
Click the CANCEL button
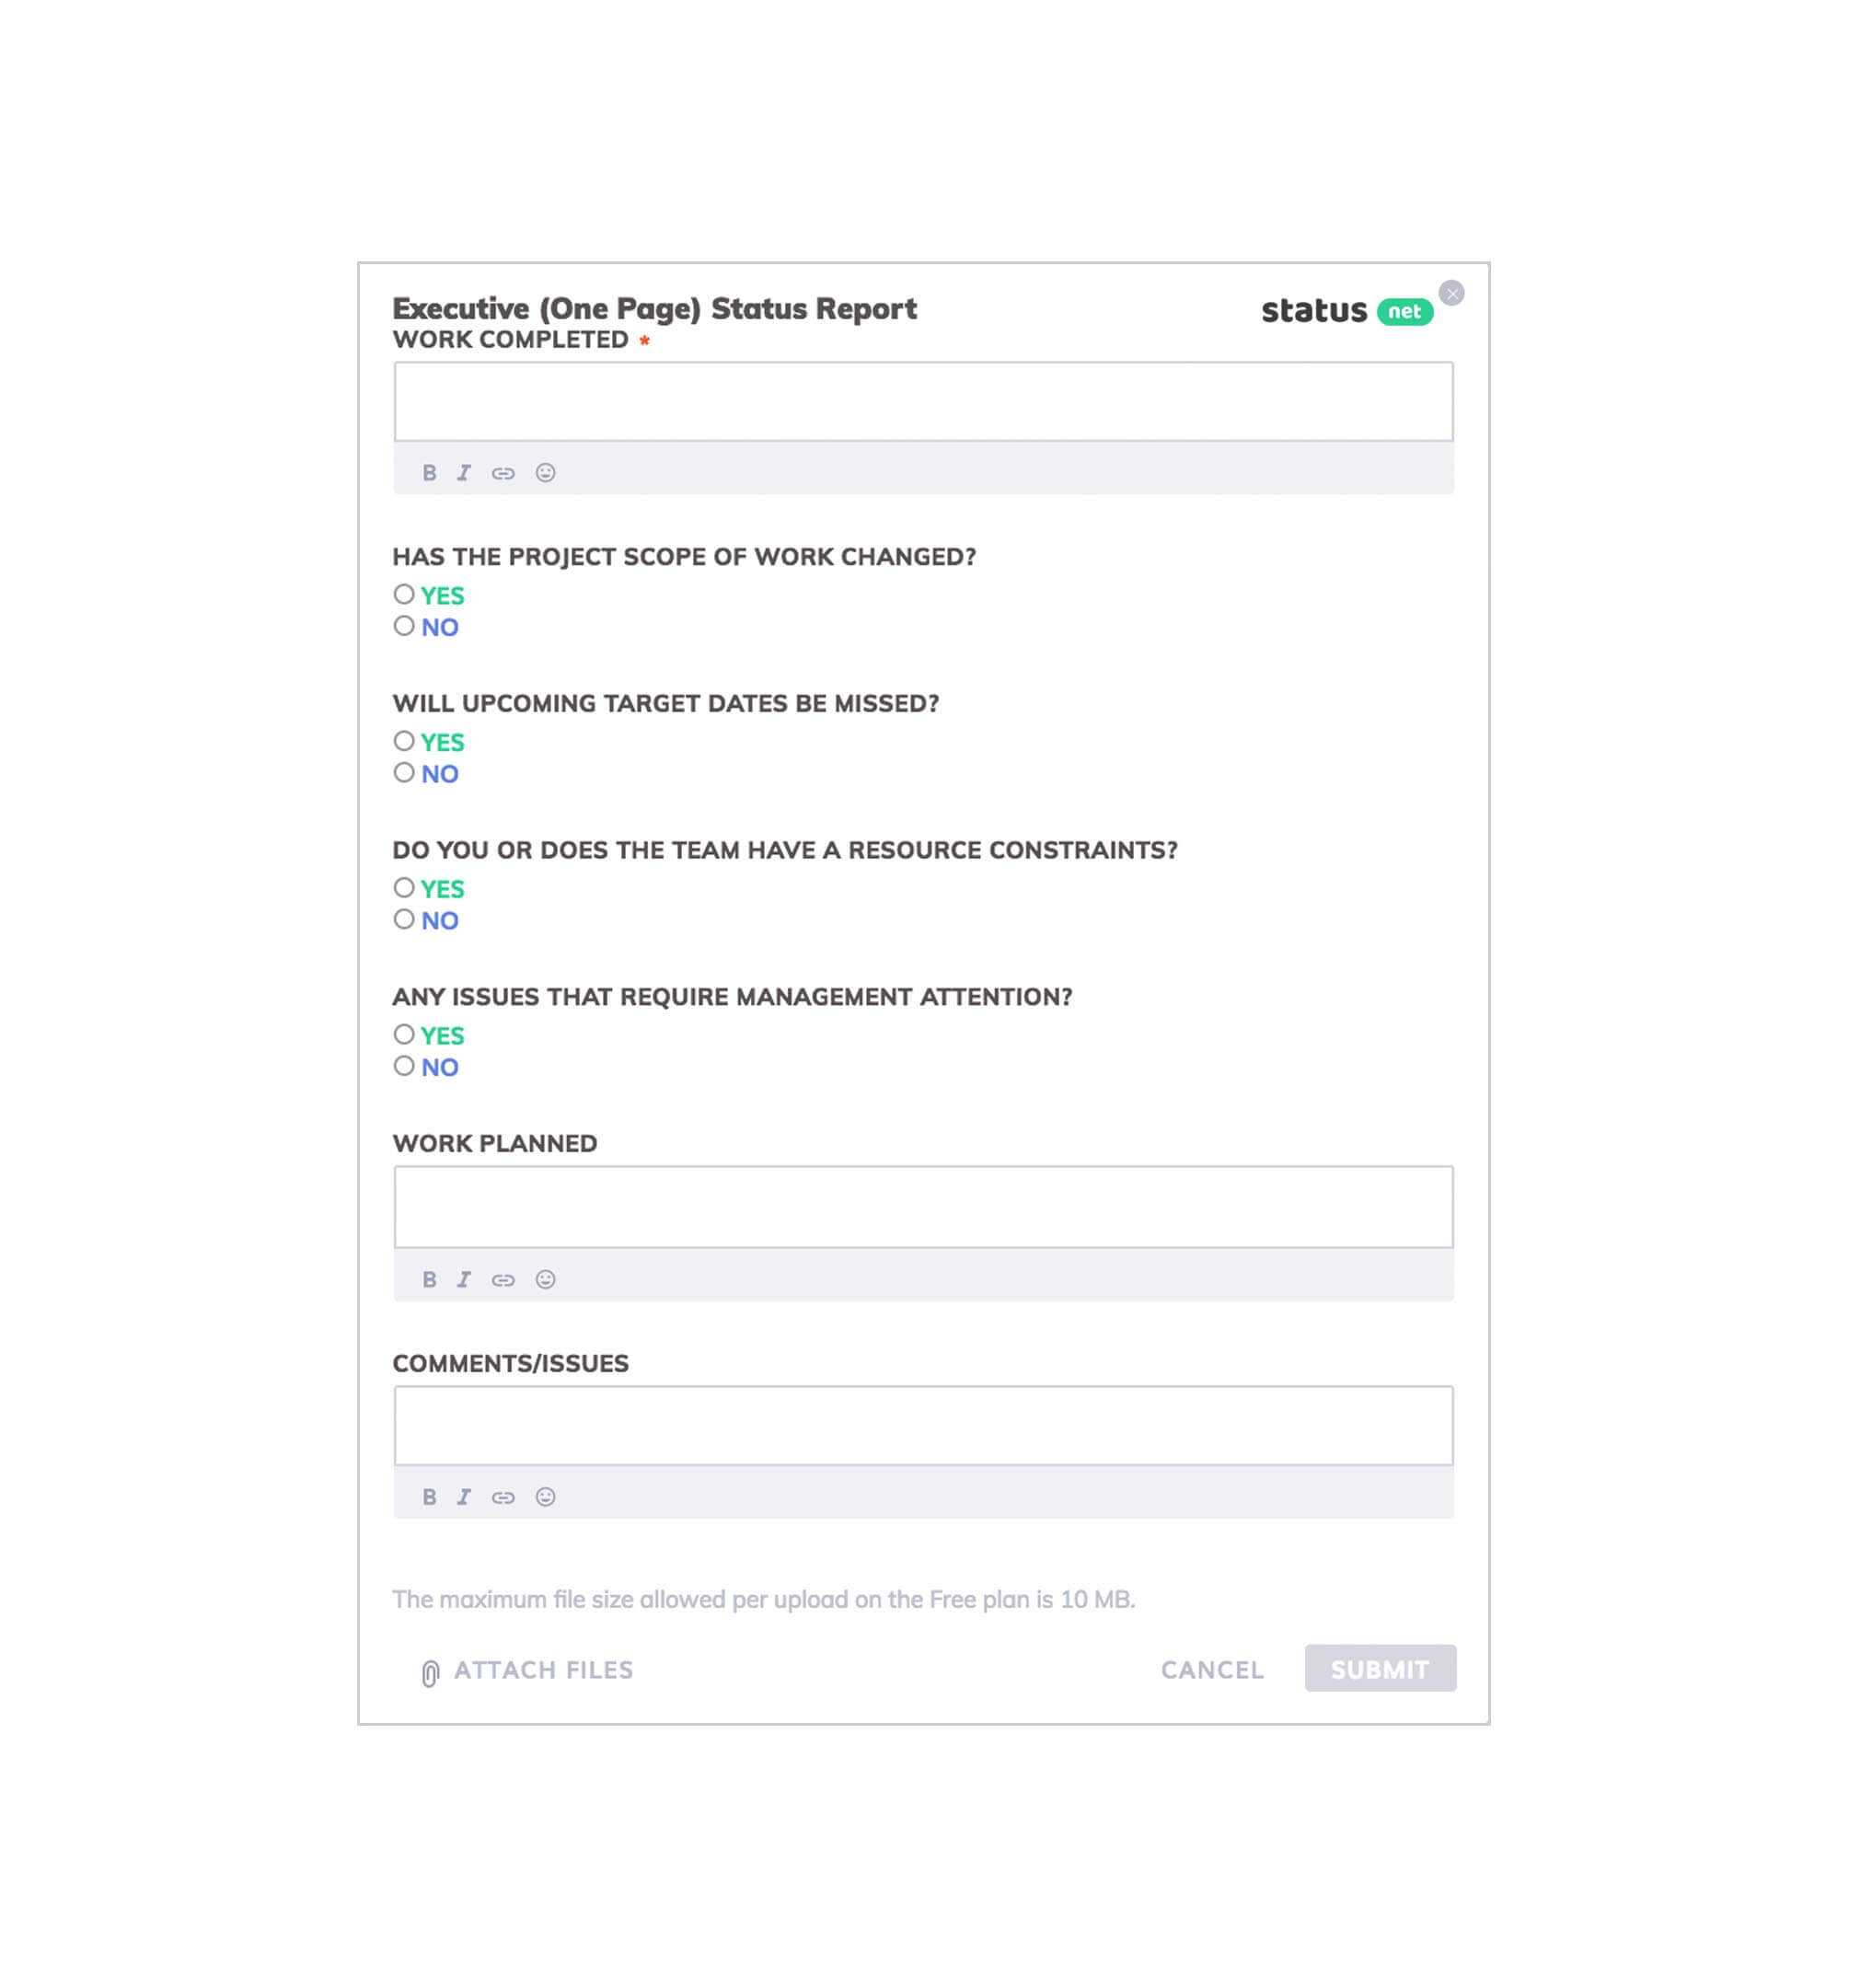[x=1213, y=1670]
